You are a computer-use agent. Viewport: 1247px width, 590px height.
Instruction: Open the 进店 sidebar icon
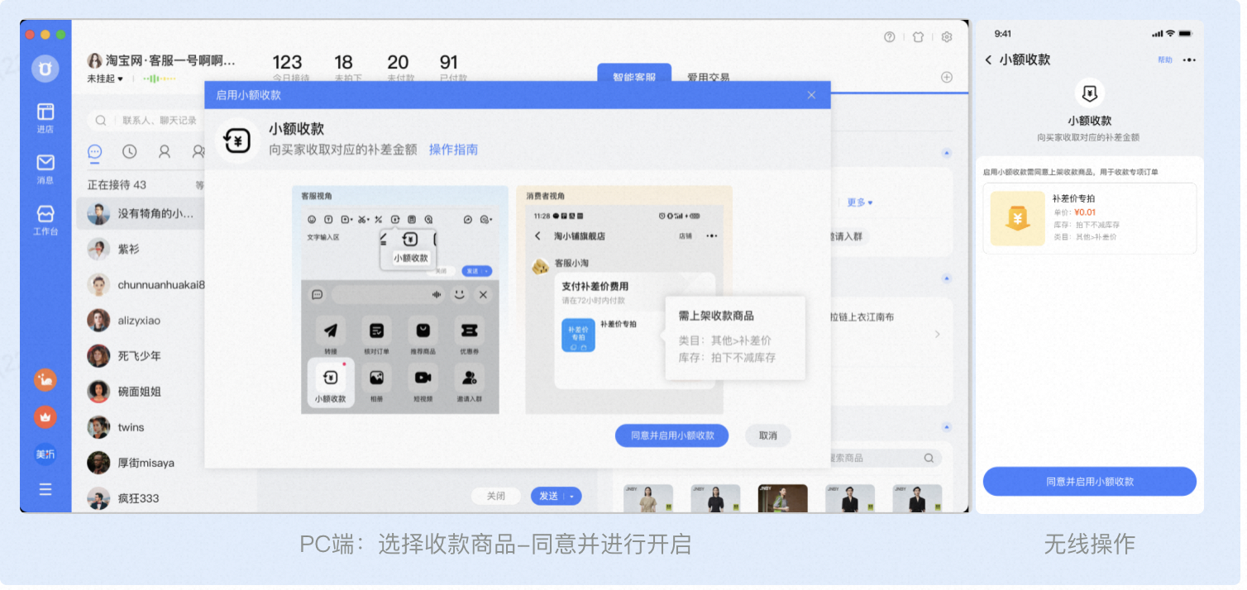point(45,117)
